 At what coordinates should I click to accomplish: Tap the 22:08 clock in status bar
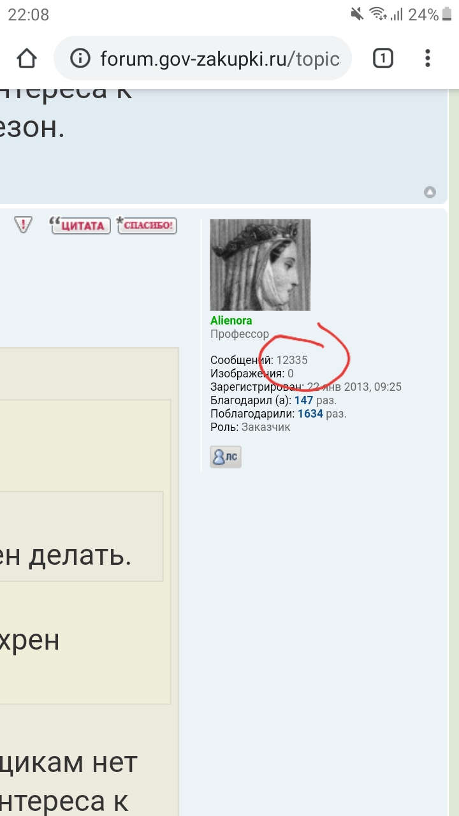click(28, 15)
